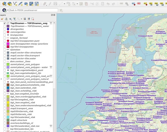The image size is (167, 132).
Task: Click filter icon on top10nl.waterdeel_vlak zee row
Action: point(51,126)
